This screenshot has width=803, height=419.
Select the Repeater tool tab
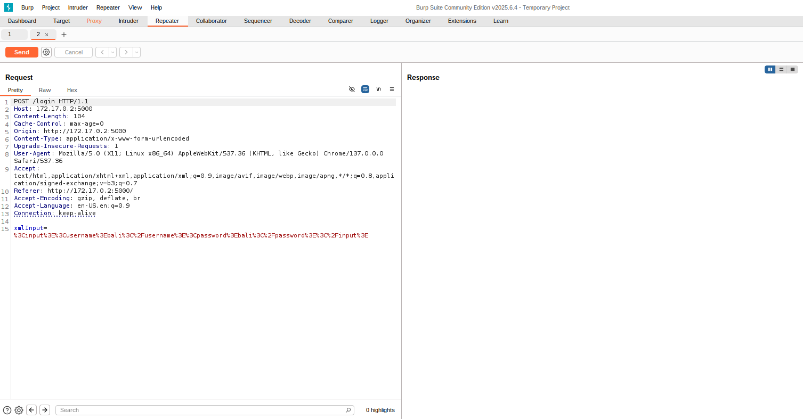coord(167,21)
